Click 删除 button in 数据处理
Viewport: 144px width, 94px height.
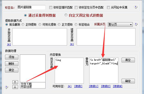(12, 64)
